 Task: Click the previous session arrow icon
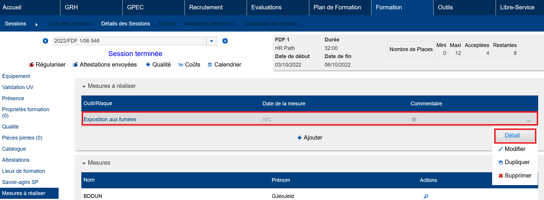point(45,41)
